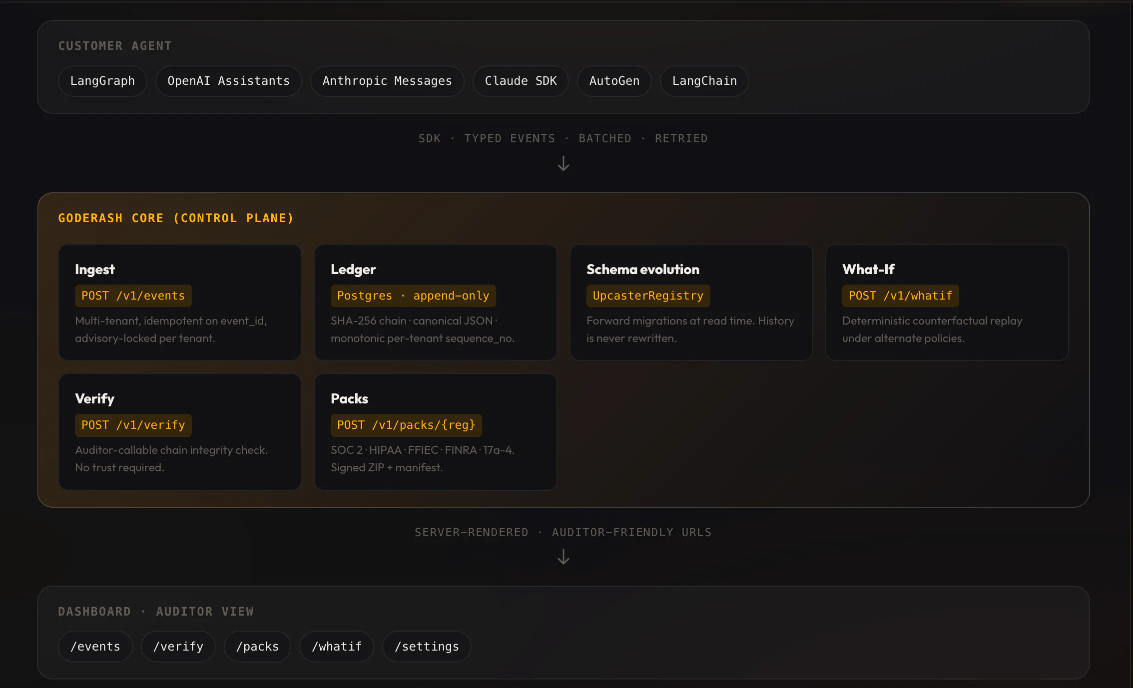Click the Auditor-callable chain integrity text
This screenshot has width=1133, height=688.
coord(171,459)
